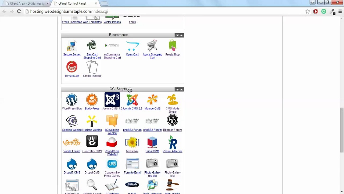Open the green circular extension icon
Screen dimensions: 344x194
click(x=324, y=11)
